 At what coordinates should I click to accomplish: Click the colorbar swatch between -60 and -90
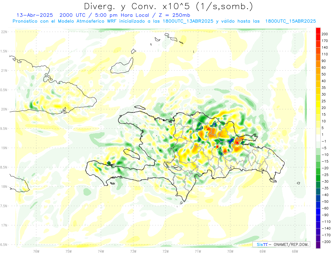coord(318,212)
